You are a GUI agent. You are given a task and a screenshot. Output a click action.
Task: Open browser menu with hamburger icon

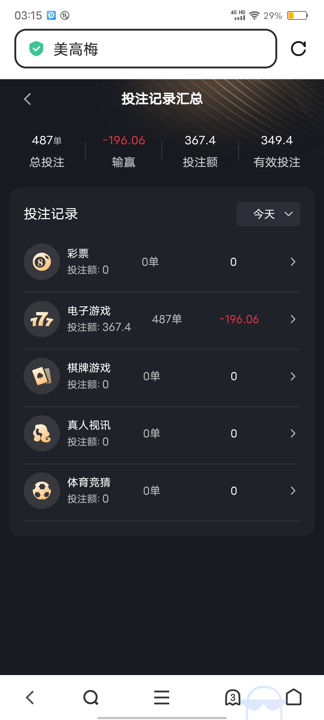pyautogui.click(x=162, y=697)
